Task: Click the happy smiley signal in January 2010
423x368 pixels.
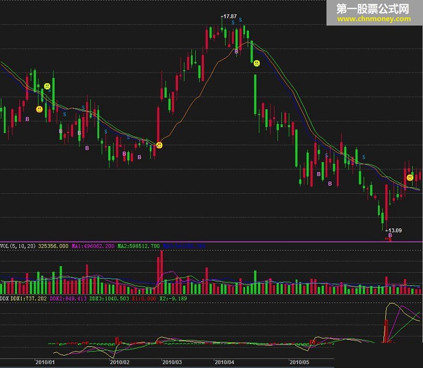Action: tap(39, 109)
